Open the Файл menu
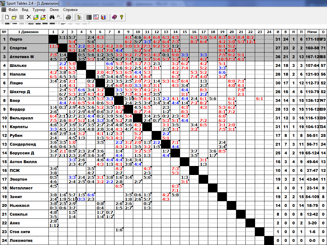The width and height of the screenshot is (327, 245). pos(13,10)
